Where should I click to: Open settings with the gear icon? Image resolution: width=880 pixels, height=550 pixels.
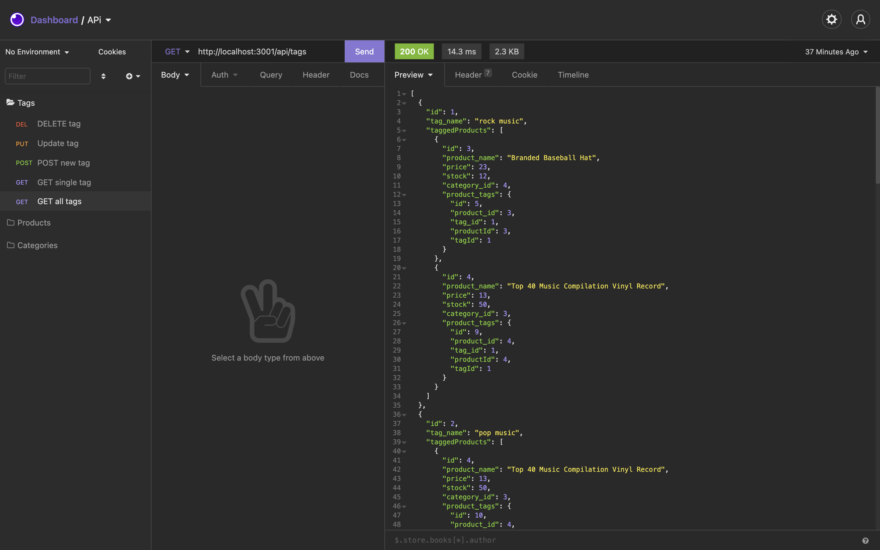click(x=832, y=19)
